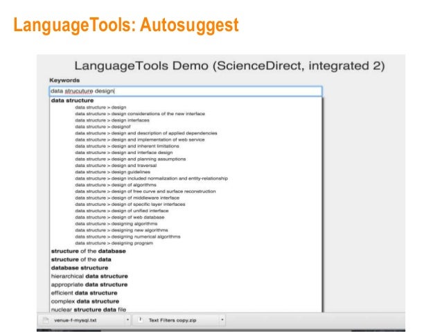This screenshot has width=442, height=332.
Task: Choose 'data structure > designing algorithms'
Action: point(116,224)
